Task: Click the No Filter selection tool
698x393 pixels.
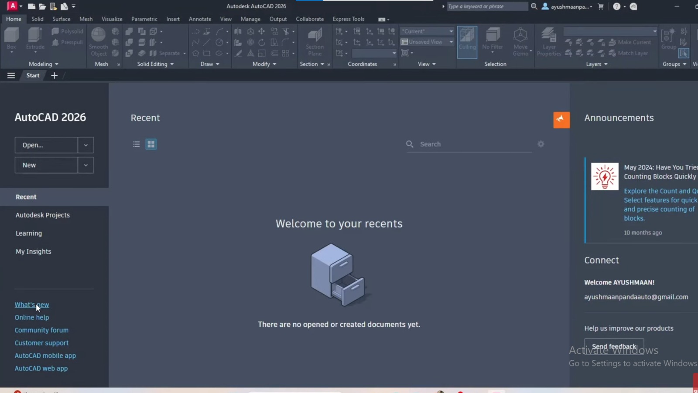Action: 493,40
